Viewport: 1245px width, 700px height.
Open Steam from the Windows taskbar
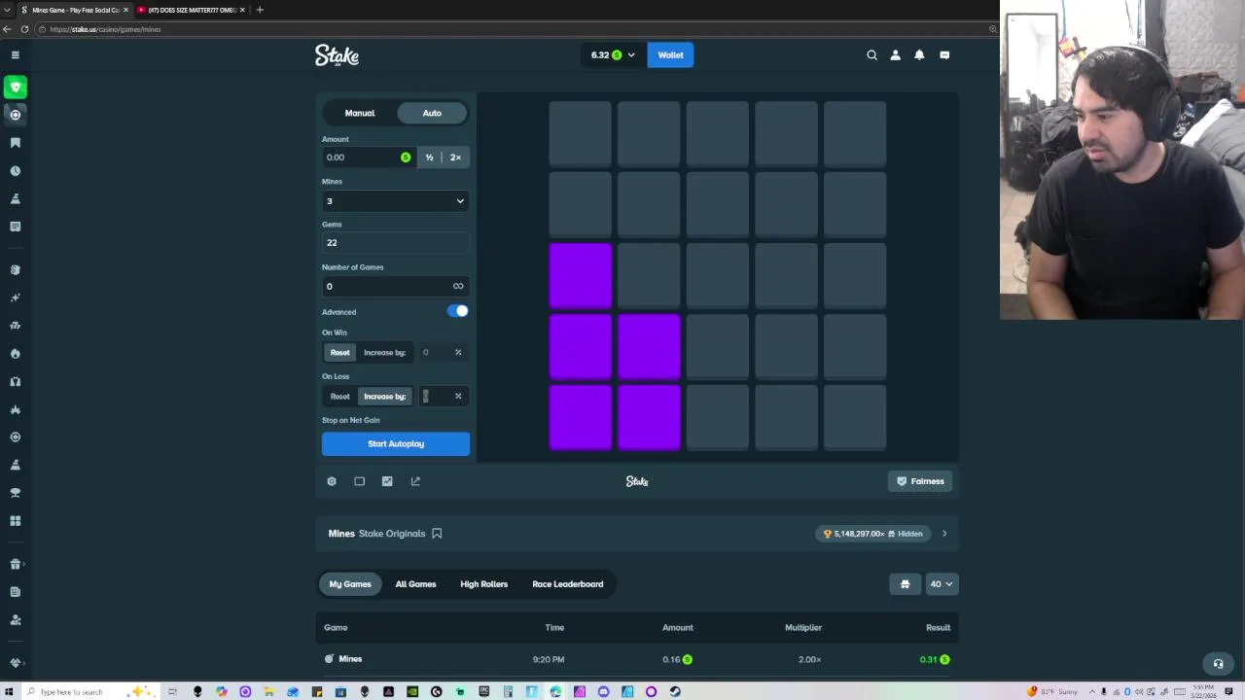(675, 692)
